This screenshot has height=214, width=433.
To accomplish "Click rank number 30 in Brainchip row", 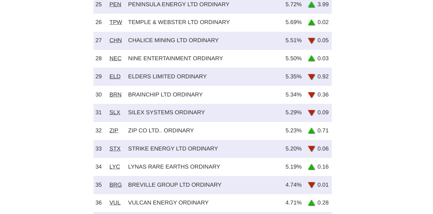I will pos(99,95).
